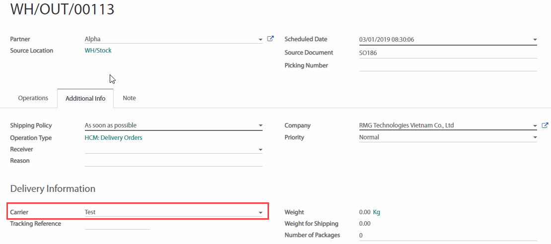Focus the Picking Number input field

click(x=447, y=65)
